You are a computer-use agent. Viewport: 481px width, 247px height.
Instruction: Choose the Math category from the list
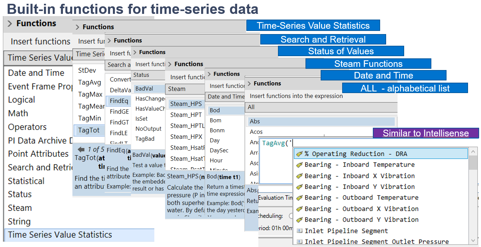pos(18,113)
